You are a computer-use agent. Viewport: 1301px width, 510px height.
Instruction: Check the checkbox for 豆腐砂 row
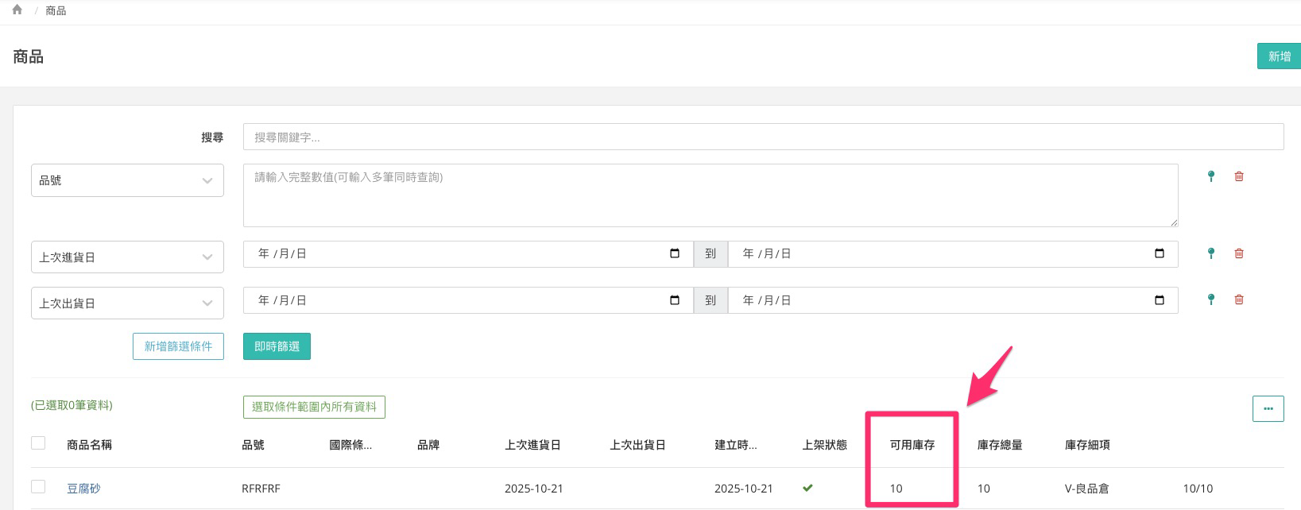click(38, 487)
